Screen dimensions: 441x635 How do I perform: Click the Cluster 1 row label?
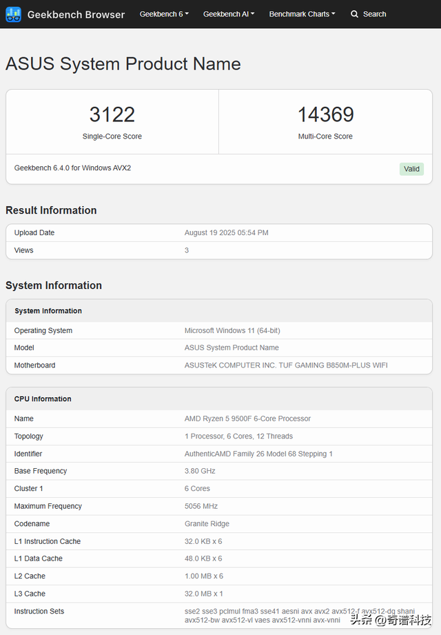(x=29, y=488)
